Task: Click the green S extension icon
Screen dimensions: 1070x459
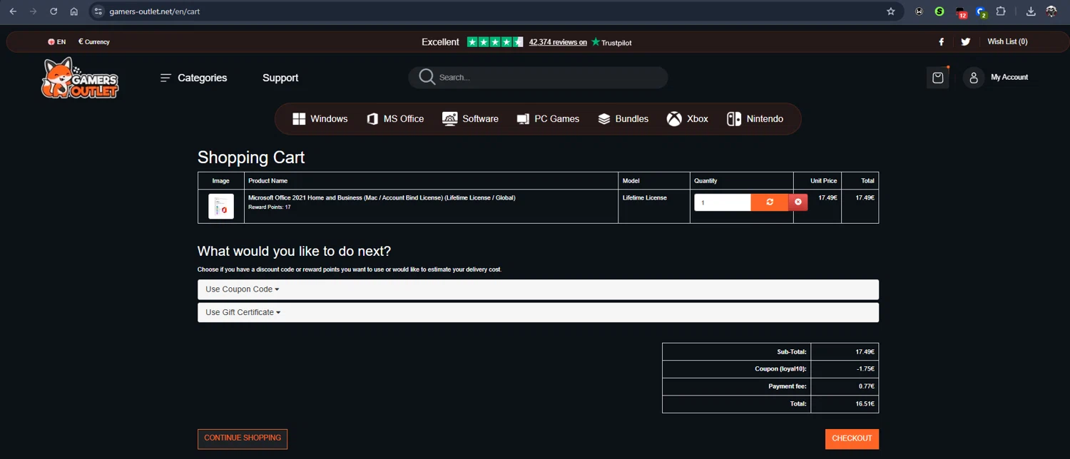Action: click(x=939, y=11)
